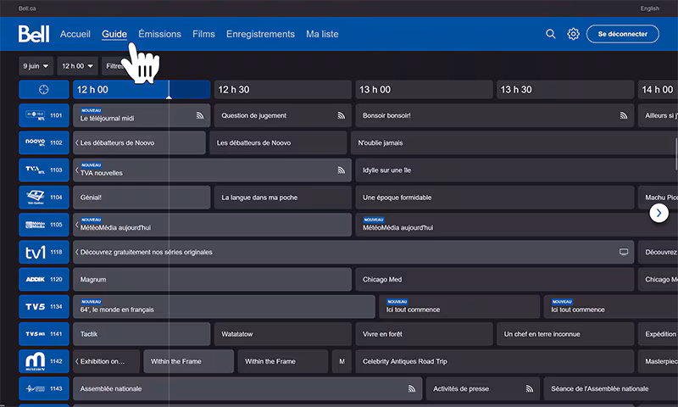Select MétéoMédia channel 1105 tile

[x=44, y=225]
